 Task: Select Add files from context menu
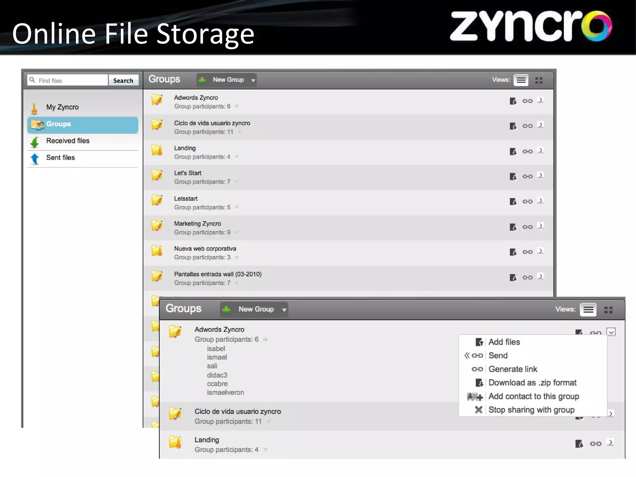pyautogui.click(x=504, y=342)
